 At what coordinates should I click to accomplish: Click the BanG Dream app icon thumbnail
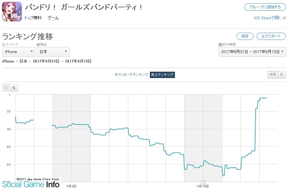[12, 12]
